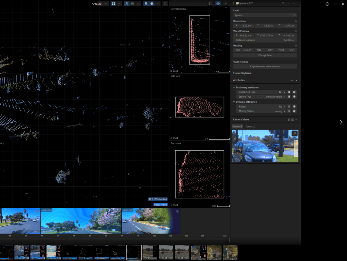Open the dropdown arrow next to the layout grid icon

click(119, 3)
